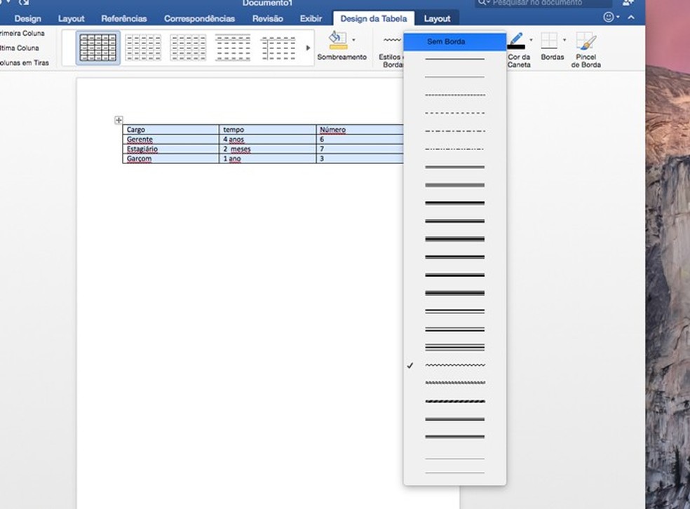The height and width of the screenshot is (509, 690).
Task: Click the '2 meses' table cell
Action: pyautogui.click(x=268, y=149)
